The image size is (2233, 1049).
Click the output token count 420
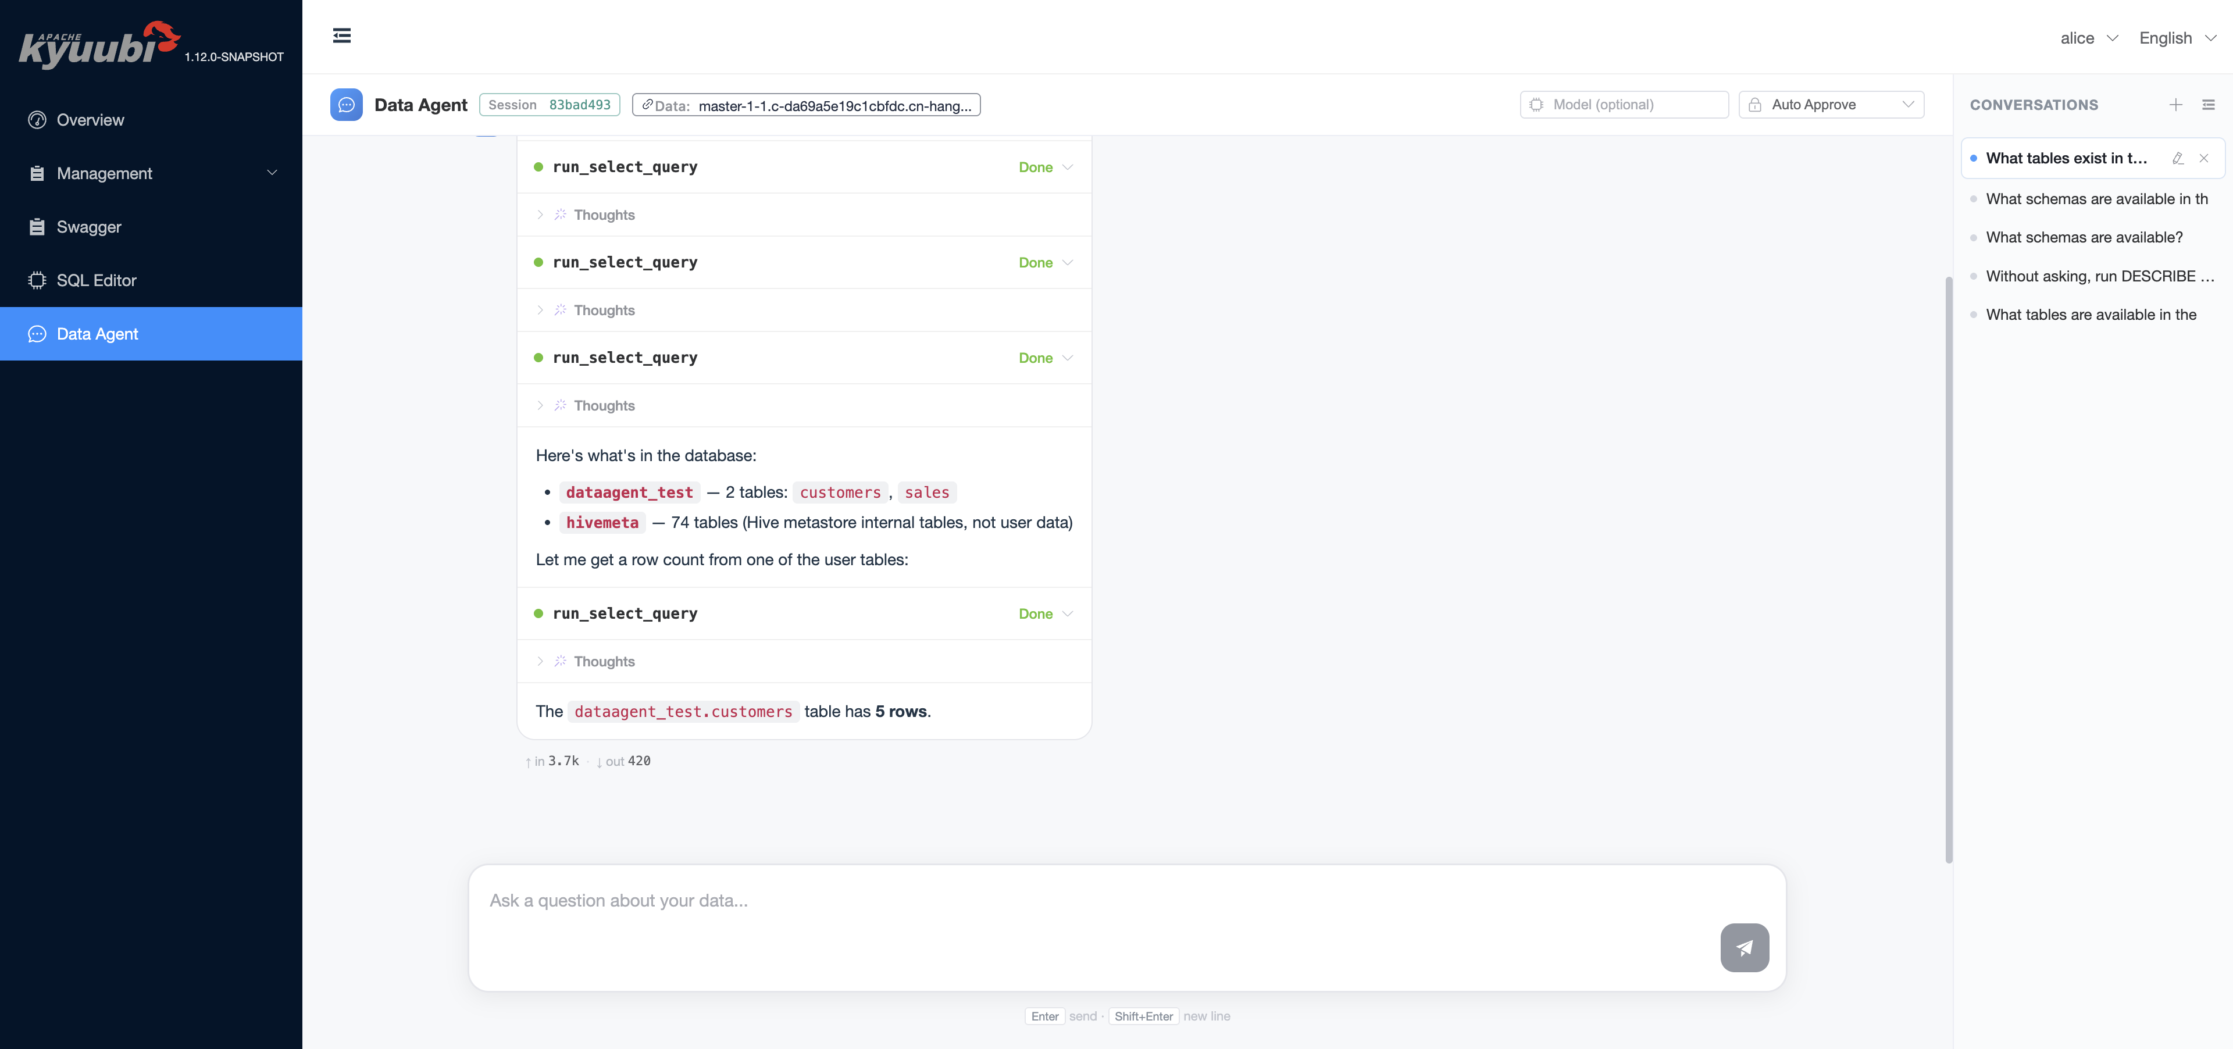639,761
